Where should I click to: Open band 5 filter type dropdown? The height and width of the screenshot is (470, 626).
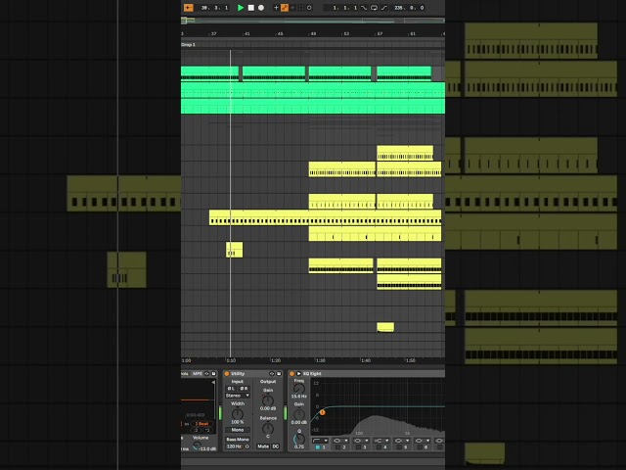402,441
